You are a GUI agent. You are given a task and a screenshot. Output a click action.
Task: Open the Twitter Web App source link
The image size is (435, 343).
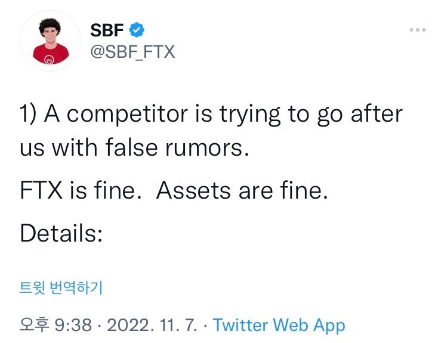pyautogui.click(x=279, y=325)
